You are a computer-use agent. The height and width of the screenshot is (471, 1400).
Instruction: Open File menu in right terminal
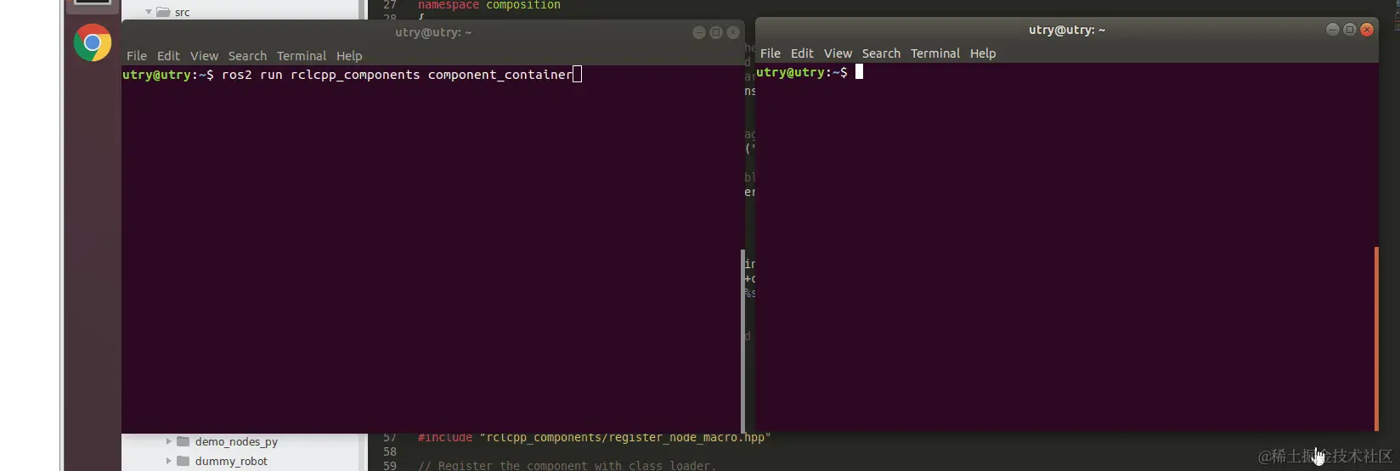pos(771,53)
